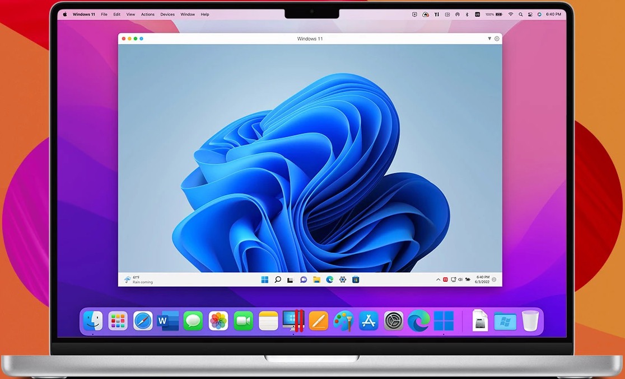Open File Explorer in Windows taskbar
This screenshot has height=379, width=625.
(316, 279)
